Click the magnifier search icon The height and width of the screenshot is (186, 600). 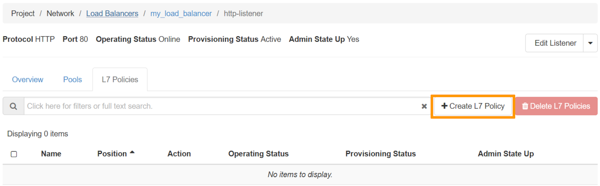coord(14,106)
